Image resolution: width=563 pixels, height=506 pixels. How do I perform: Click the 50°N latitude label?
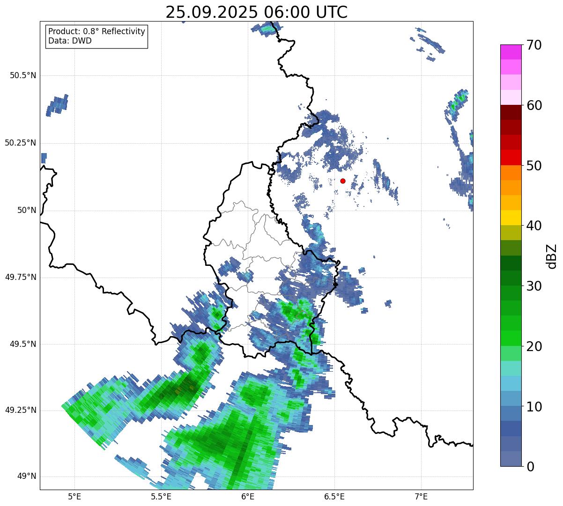[x=26, y=210]
